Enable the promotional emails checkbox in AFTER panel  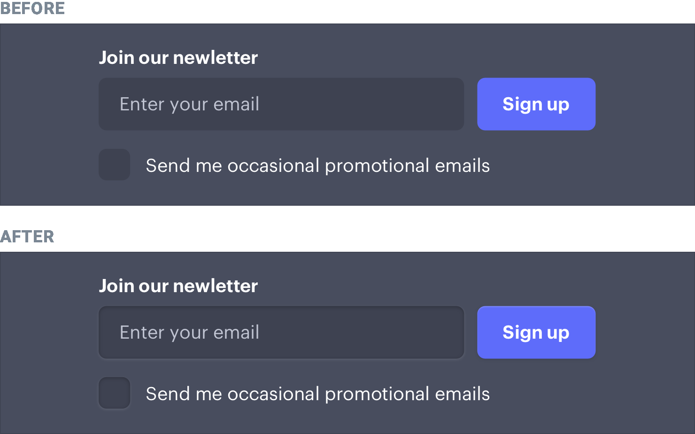114,393
